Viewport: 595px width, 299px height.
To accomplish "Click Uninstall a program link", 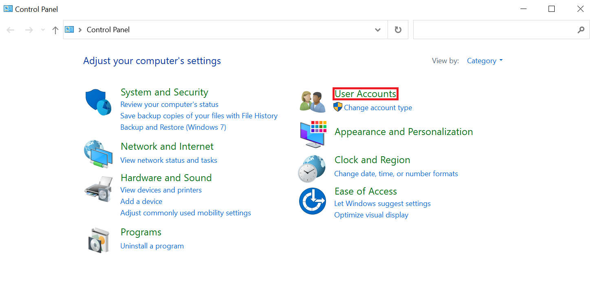I will (152, 246).
